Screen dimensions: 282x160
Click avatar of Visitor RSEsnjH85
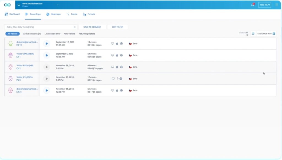click(11, 67)
